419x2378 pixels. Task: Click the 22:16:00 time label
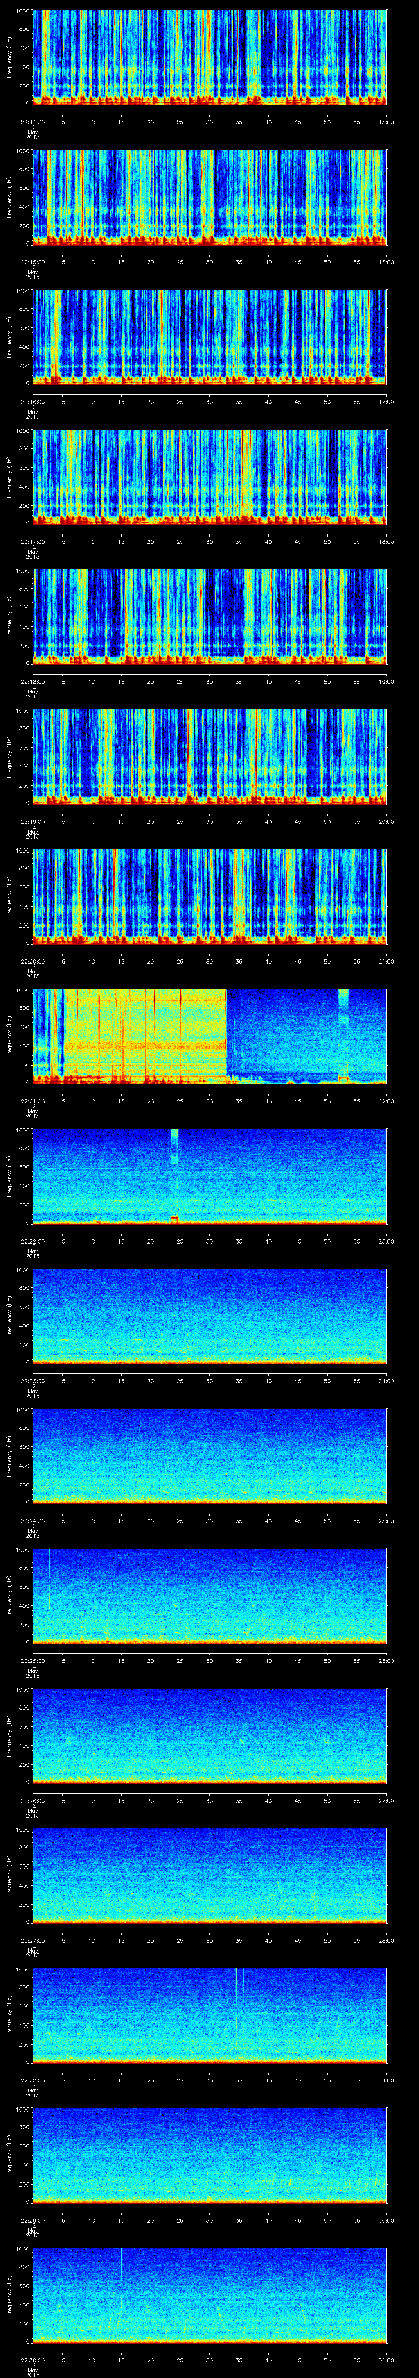[x=32, y=402]
